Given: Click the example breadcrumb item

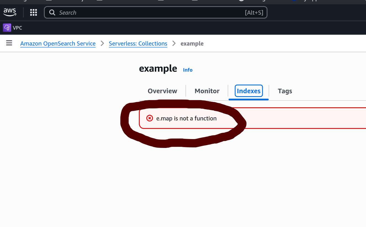Looking at the screenshot, I should click(192, 44).
